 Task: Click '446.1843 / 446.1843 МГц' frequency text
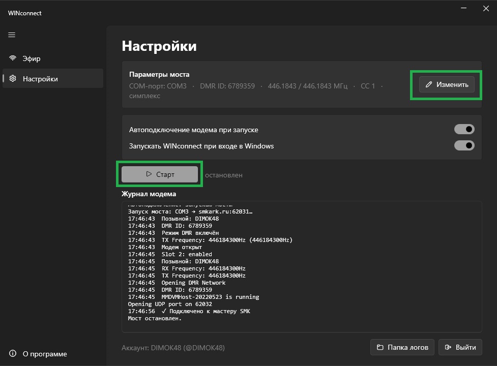click(307, 86)
